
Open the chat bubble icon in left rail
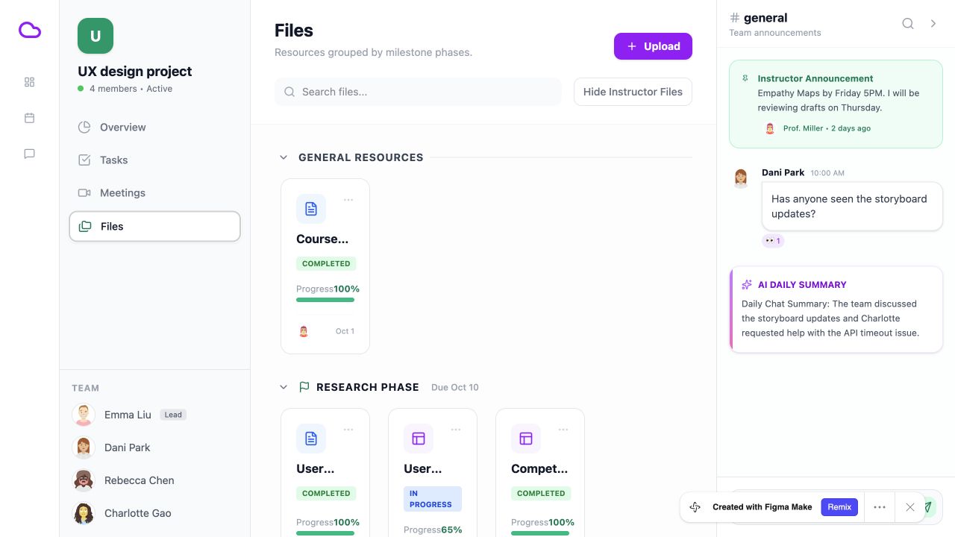click(x=30, y=154)
